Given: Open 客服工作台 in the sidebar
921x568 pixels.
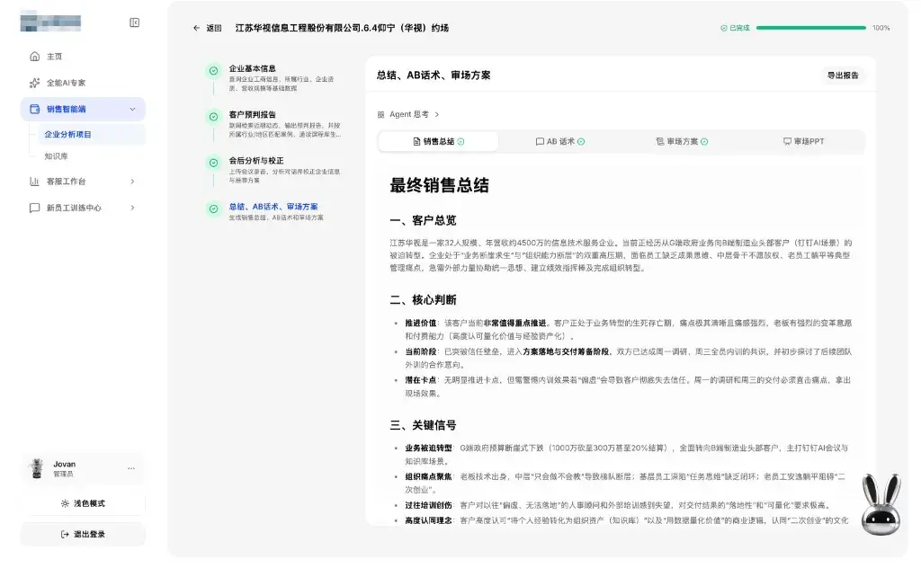Looking at the screenshot, I should pos(83,182).
